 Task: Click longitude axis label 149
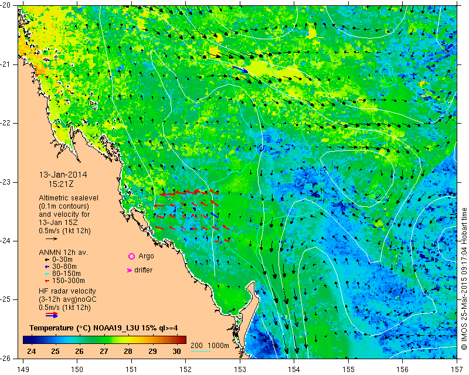[23, 370]
